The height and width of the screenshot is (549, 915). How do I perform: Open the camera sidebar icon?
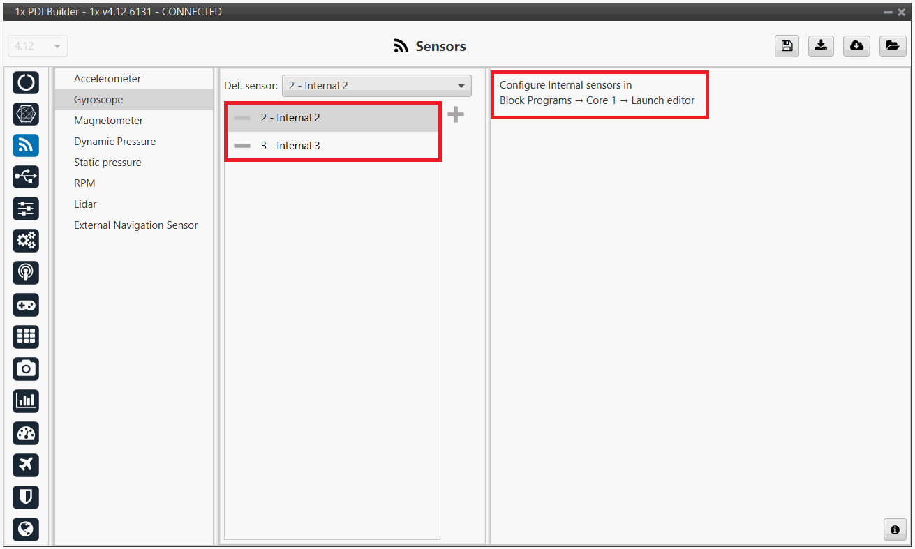26,368
